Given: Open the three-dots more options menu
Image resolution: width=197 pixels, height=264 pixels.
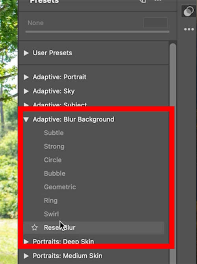Looking at the screenshot, I should click(x=189, y=30).
